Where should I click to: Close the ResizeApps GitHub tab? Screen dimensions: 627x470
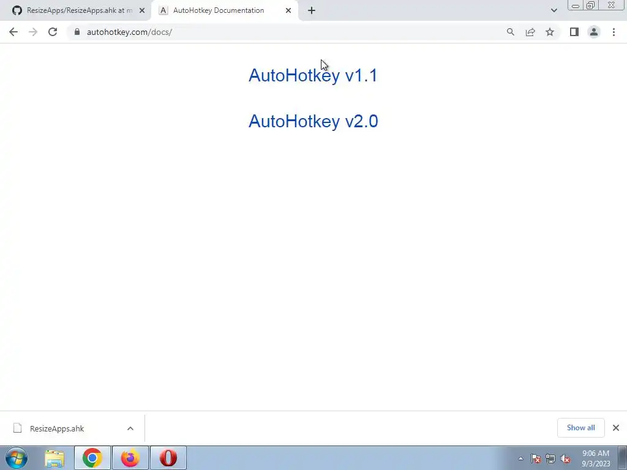click(x=142, y=10)
